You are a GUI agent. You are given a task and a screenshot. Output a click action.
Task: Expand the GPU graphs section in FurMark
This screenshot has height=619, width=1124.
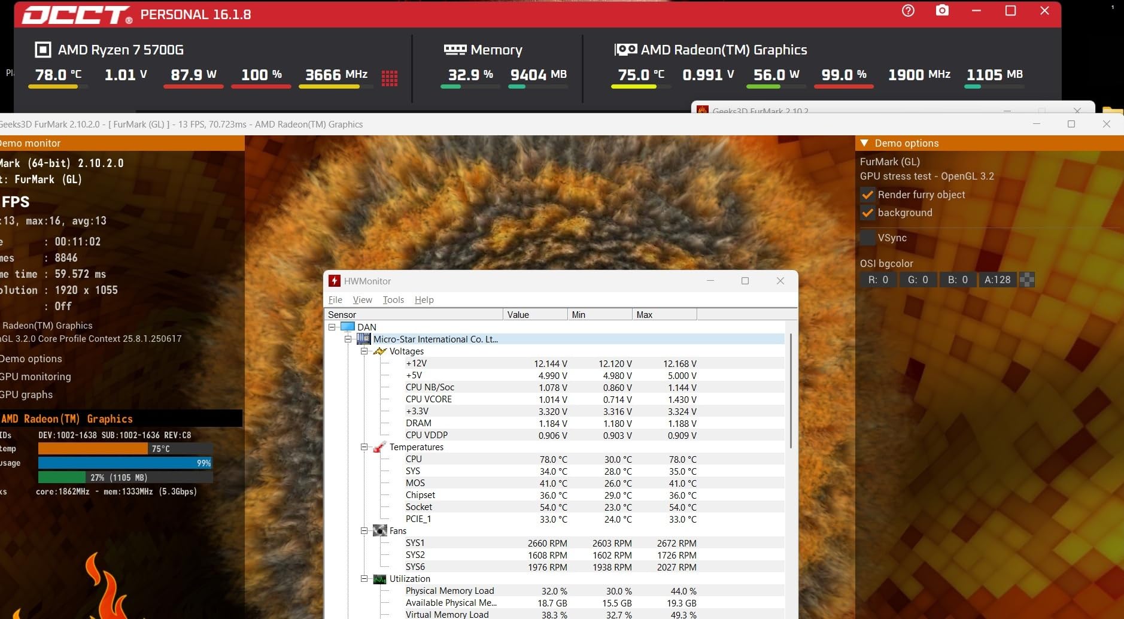[x=26, y=395]
